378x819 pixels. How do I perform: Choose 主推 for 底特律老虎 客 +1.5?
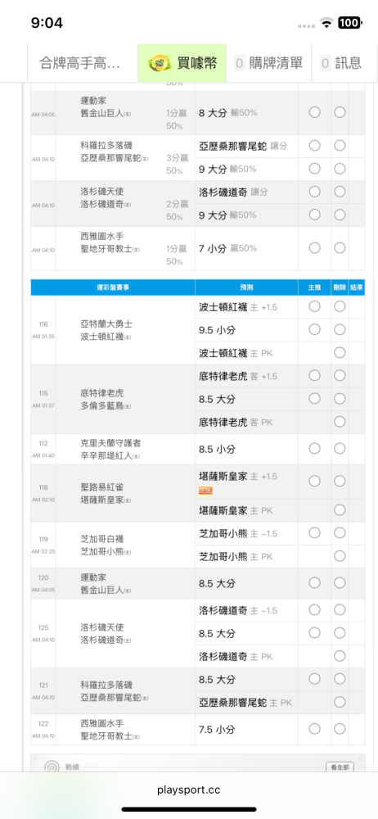[314, 375]
